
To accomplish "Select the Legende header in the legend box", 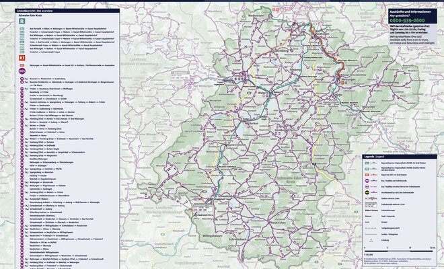I will 373,156.
